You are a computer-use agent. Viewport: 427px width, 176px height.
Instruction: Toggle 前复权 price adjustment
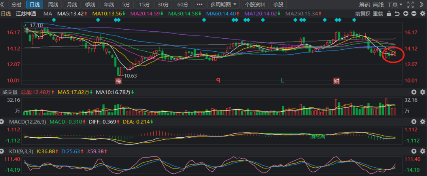tap(363, 13)
